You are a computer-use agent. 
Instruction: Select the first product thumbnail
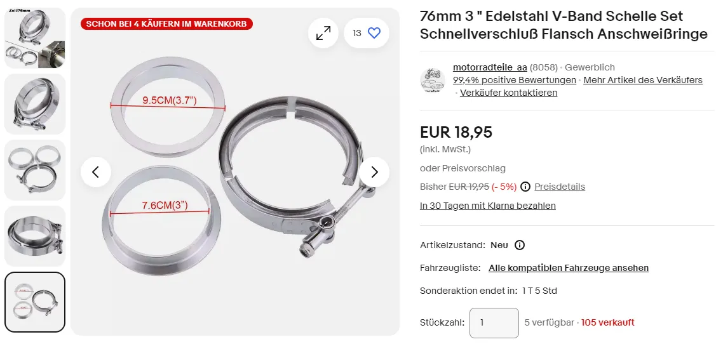pos(35,37)
